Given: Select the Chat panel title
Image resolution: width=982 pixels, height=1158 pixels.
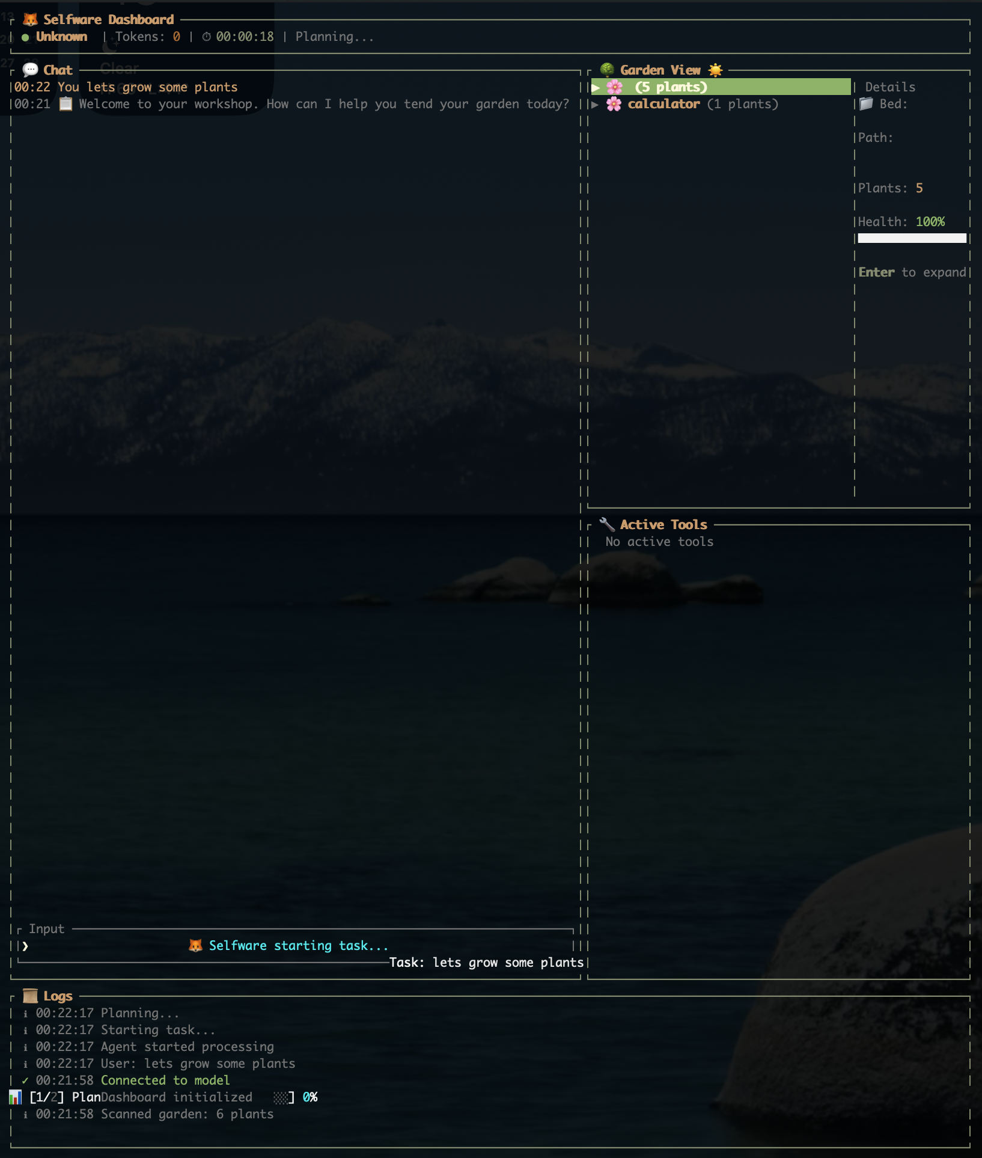Looking at the screenshot, I should [x=58, y=70].
